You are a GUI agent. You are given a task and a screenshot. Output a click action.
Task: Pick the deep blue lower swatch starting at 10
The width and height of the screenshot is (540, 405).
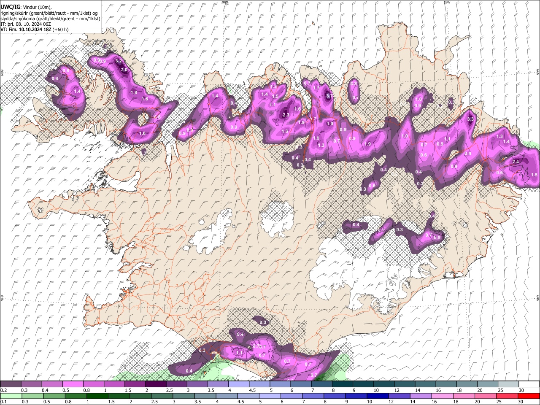(378, 396)
